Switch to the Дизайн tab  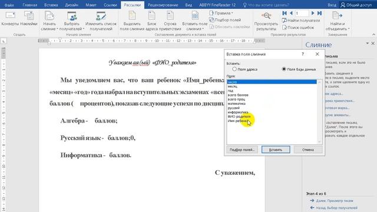(x=72, y=5)
